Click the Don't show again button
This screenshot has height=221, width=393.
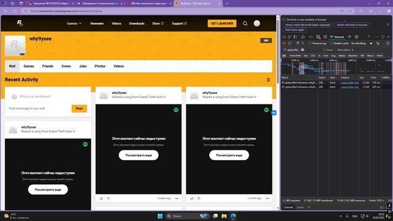[295, 30]
